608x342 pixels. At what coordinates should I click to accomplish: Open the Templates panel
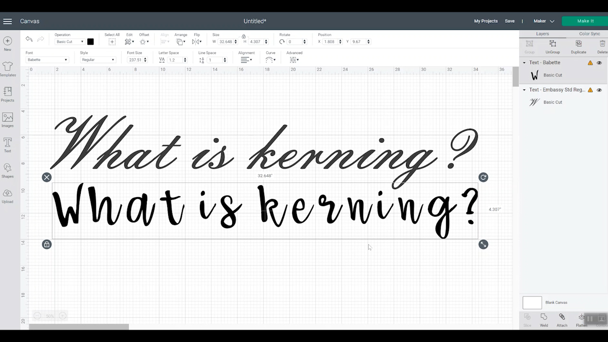pos(8,66)
